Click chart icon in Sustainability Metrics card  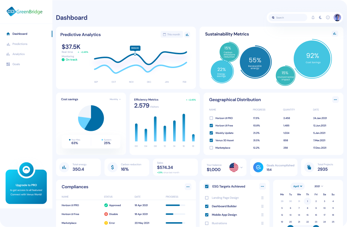click(335, 34)
